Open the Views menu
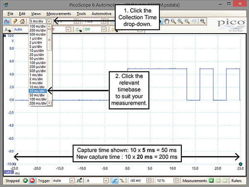Viewport: 249px width, 187px height. (x=36, y=14)
